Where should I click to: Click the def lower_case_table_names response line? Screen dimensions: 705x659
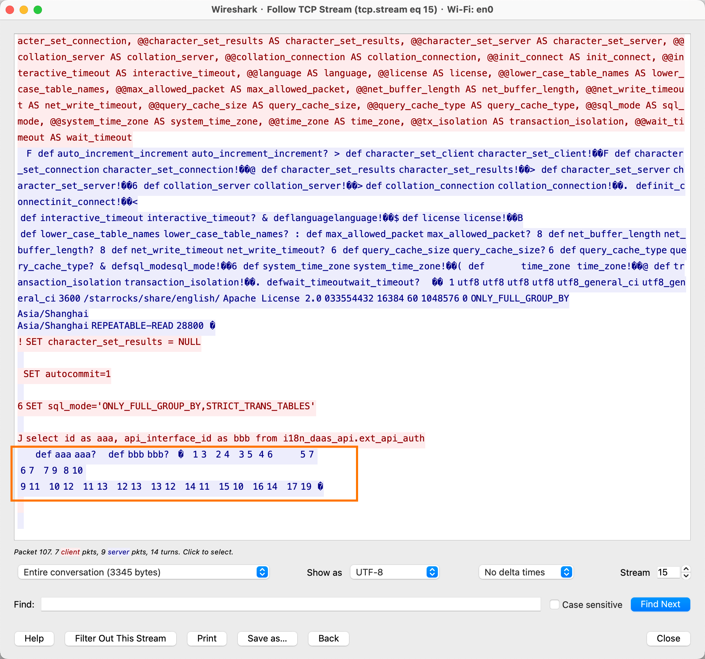pos(352,234)
